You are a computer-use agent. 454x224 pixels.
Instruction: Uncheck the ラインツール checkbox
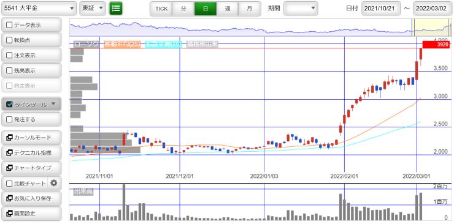(9, 105)
